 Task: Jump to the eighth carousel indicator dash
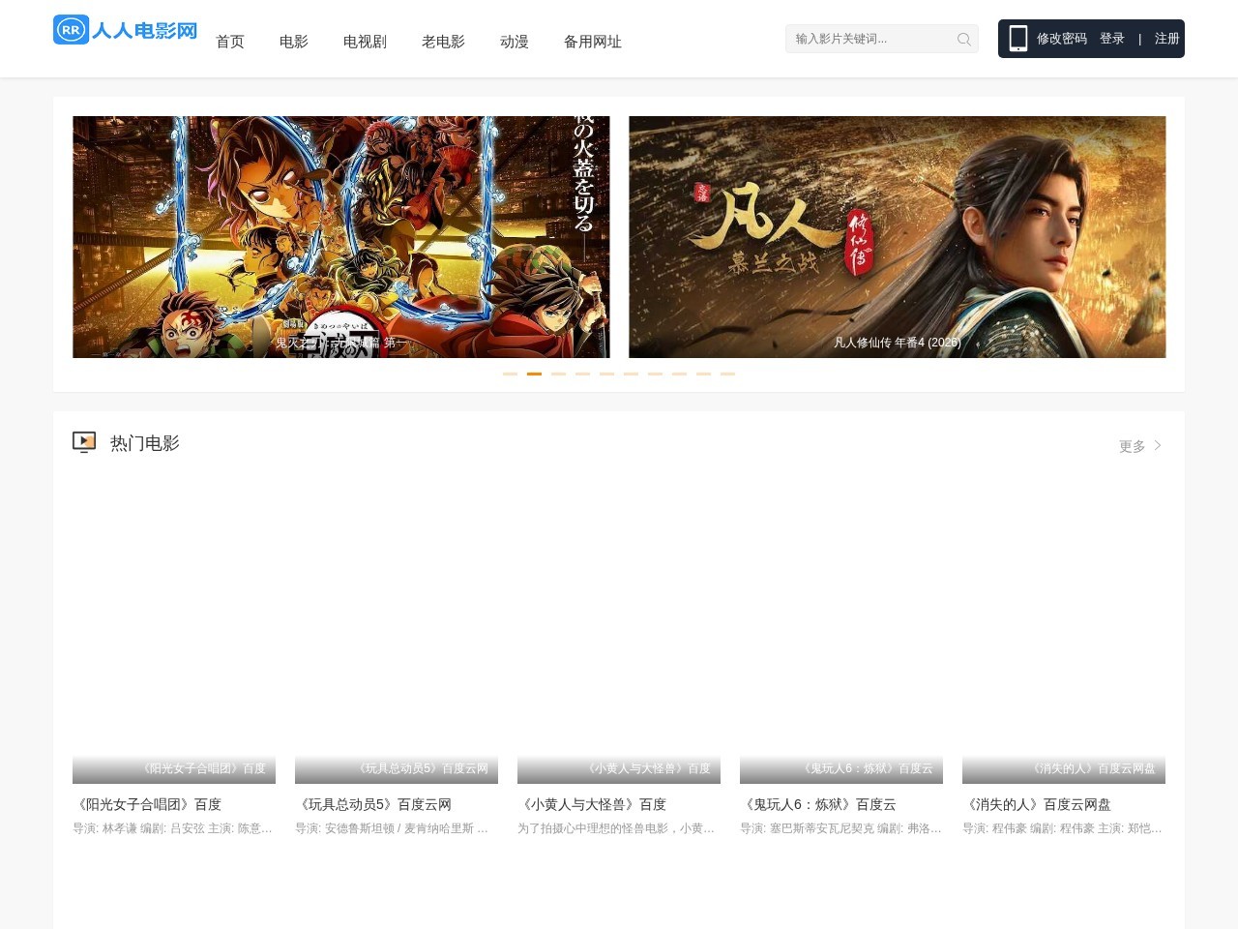click(679, 374)
